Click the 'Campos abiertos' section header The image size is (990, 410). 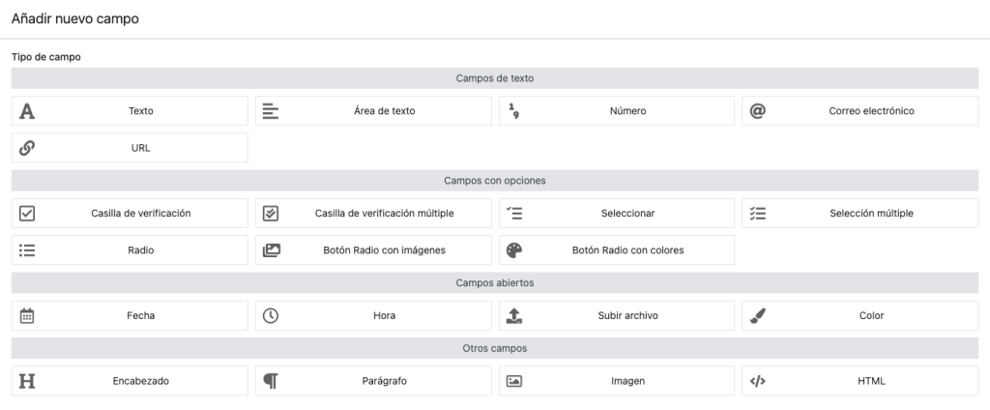point(495,283)
